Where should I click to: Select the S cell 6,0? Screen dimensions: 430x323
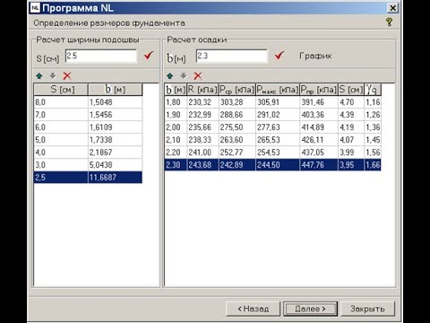pos(61,127)
